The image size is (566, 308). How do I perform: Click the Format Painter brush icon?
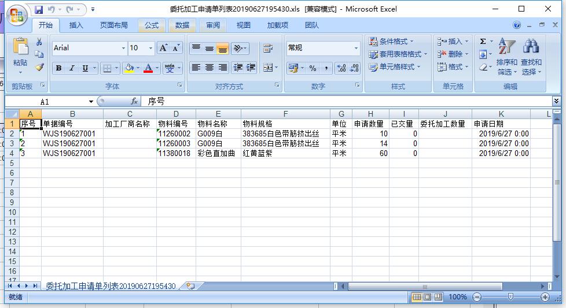(39, 67)
